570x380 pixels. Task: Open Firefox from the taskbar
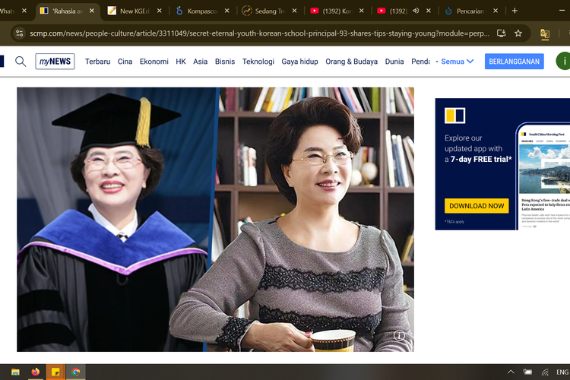tap(36, 372)
